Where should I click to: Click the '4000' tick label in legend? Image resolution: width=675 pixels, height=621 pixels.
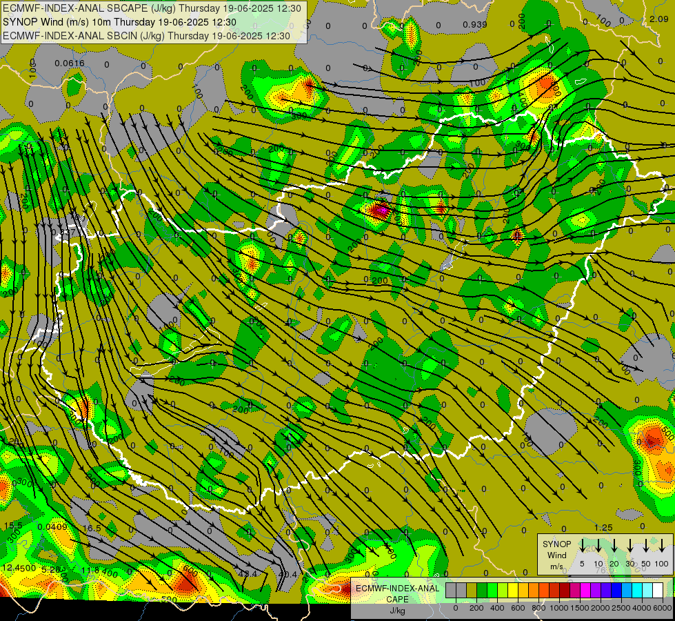point(642,608)
